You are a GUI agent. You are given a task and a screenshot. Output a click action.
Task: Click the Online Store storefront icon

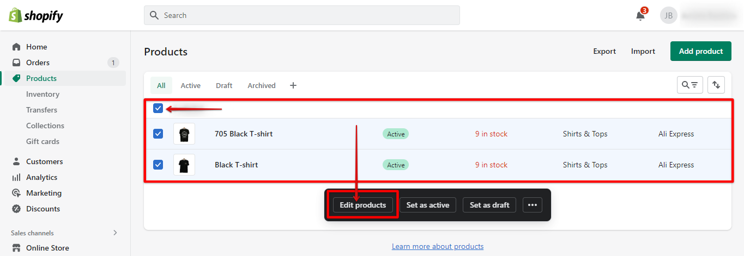click(16, 248)
